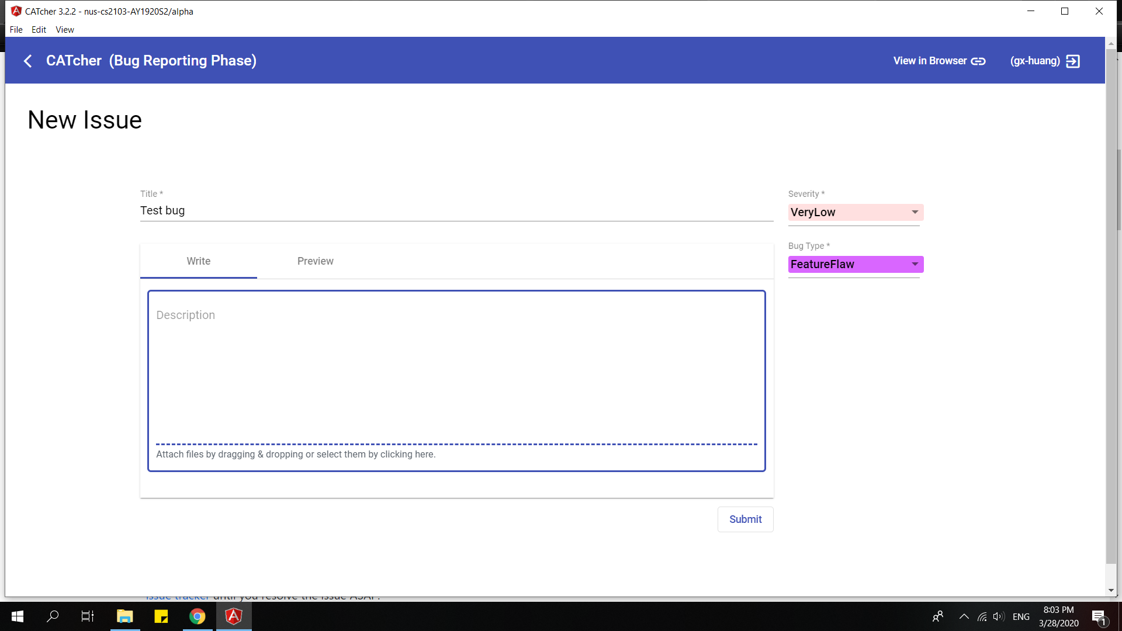Click the back arrow icon
The image size is (1122, 631).
click(x=27, y=61)
